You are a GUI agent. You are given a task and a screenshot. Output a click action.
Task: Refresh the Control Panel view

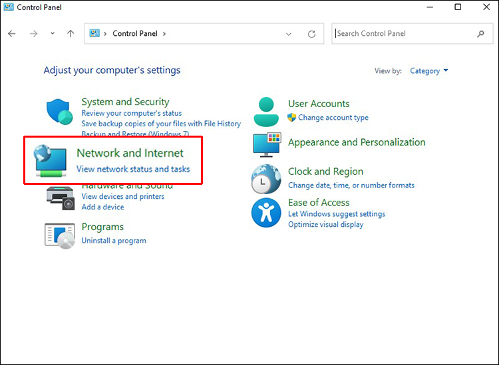(311, 34)
